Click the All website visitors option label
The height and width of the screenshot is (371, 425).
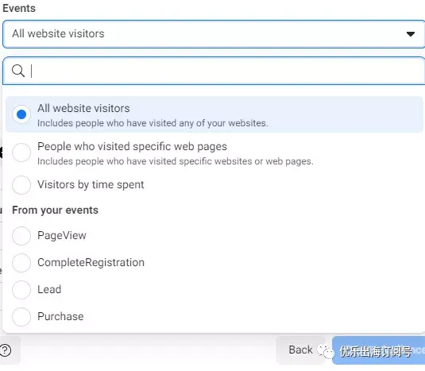(83, 108)
